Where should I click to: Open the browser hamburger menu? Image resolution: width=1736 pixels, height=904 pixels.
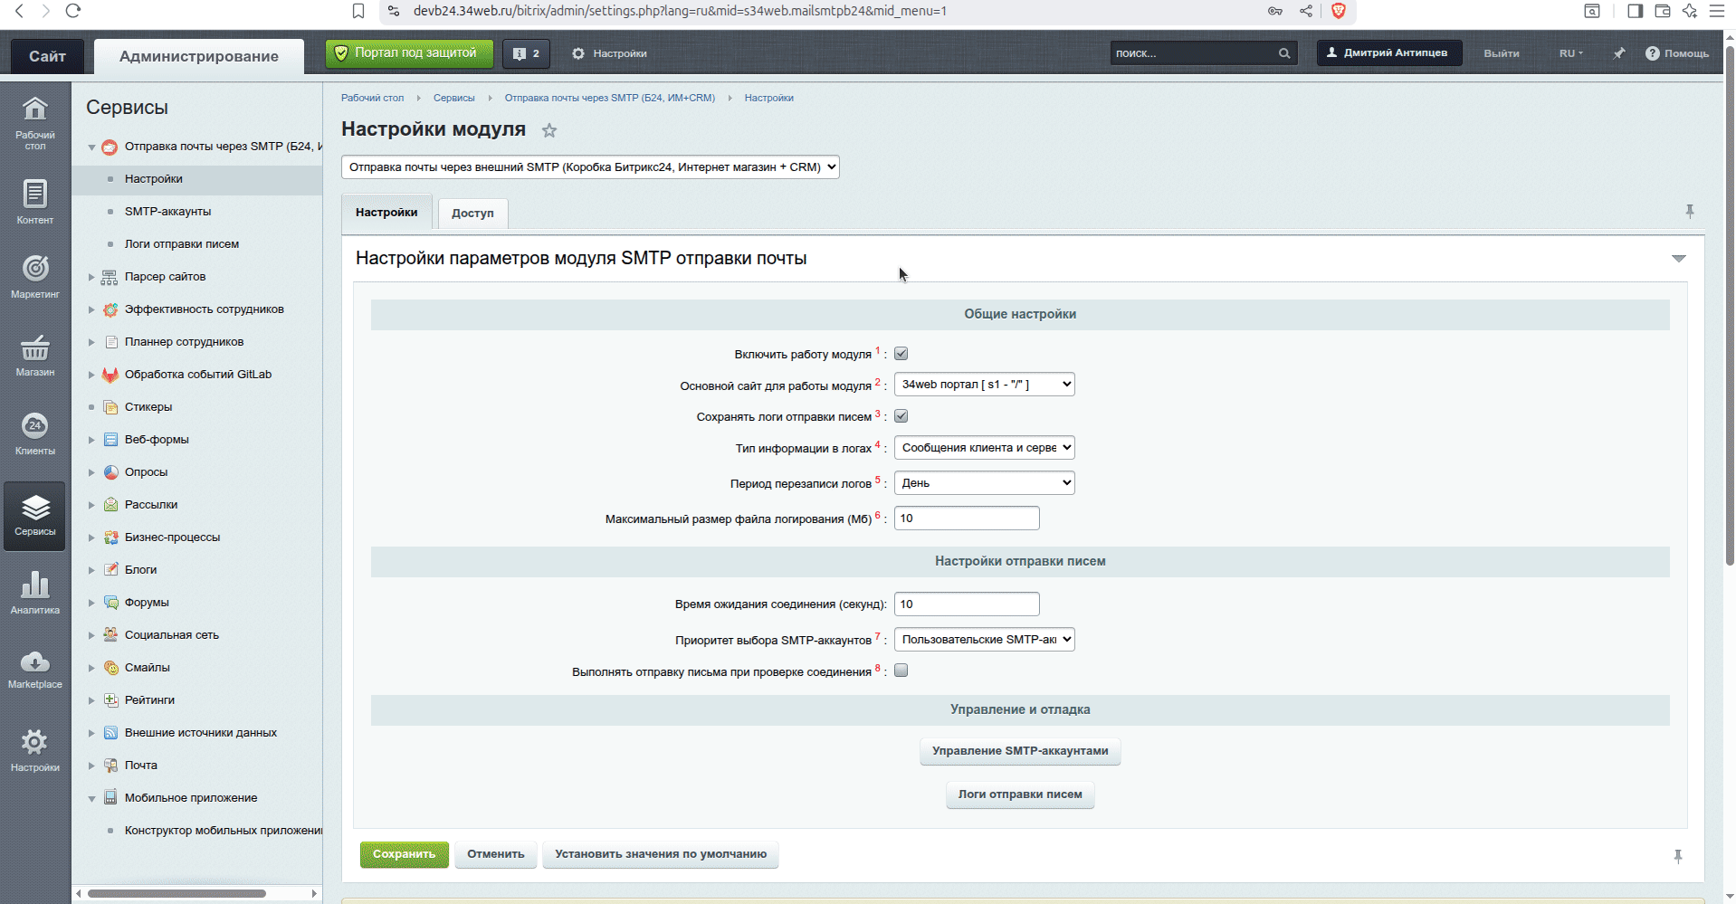(1716, 11)
